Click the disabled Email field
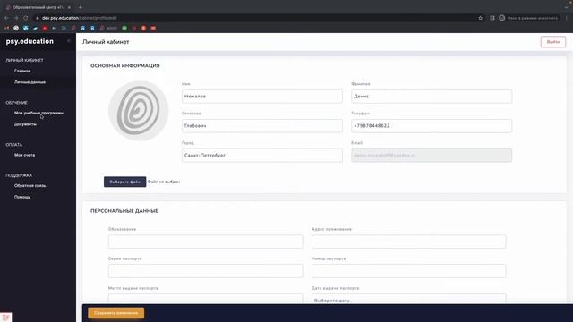Viewport: 573px width, 322px height. pyautogui.click(x=432, y=156)
